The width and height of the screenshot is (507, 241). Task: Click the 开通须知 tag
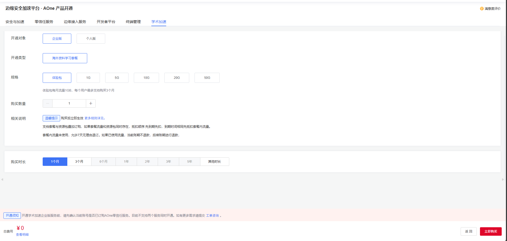click(12, 216)
